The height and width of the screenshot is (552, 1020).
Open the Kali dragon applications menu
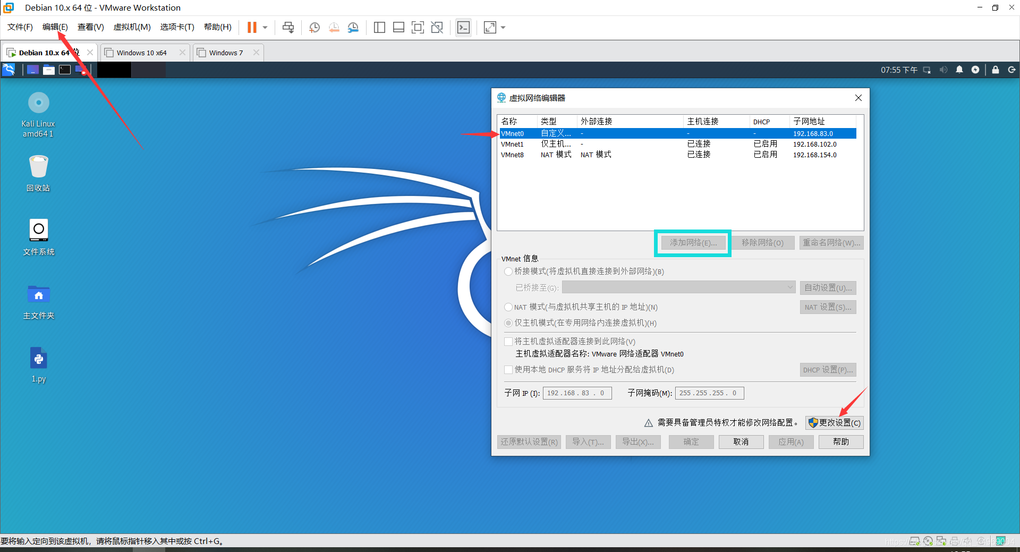click(x=9, y=70)
